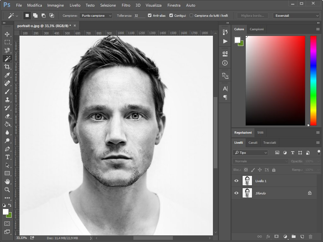Expand the Essenziali workspace dropdown
Screen dimensions: 323x242
(296, 15)
